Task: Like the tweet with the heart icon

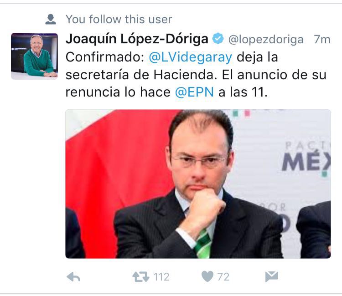Action: click(207, 276)
